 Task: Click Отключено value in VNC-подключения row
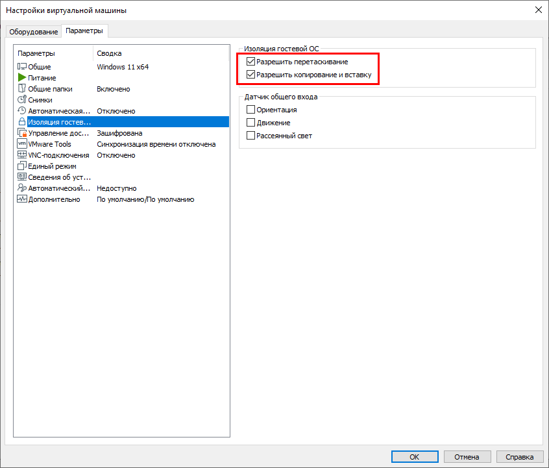click(116, 155)
